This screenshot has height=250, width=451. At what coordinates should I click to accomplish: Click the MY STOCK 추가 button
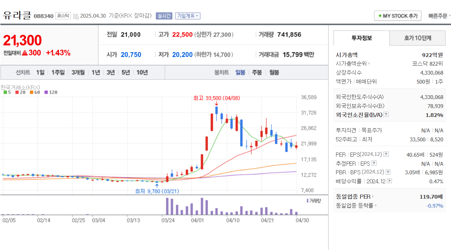tap(398, 16)
